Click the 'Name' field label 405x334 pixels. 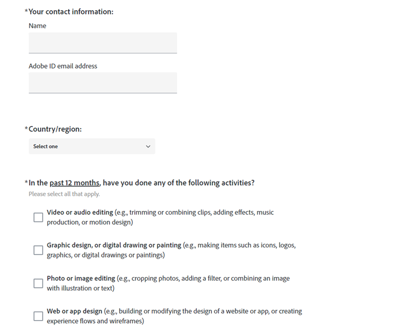[37, 26]
